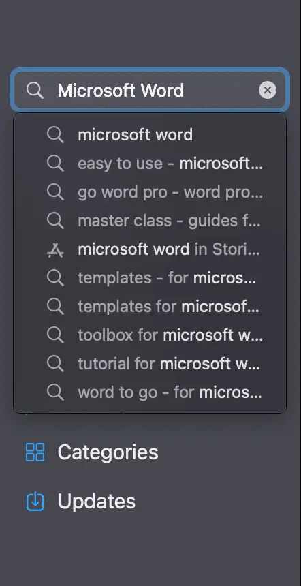The width and height of the screenshot is (301, 586).
Task: Select 'go word pro' suggestion
Action: (x=150, y=192)
